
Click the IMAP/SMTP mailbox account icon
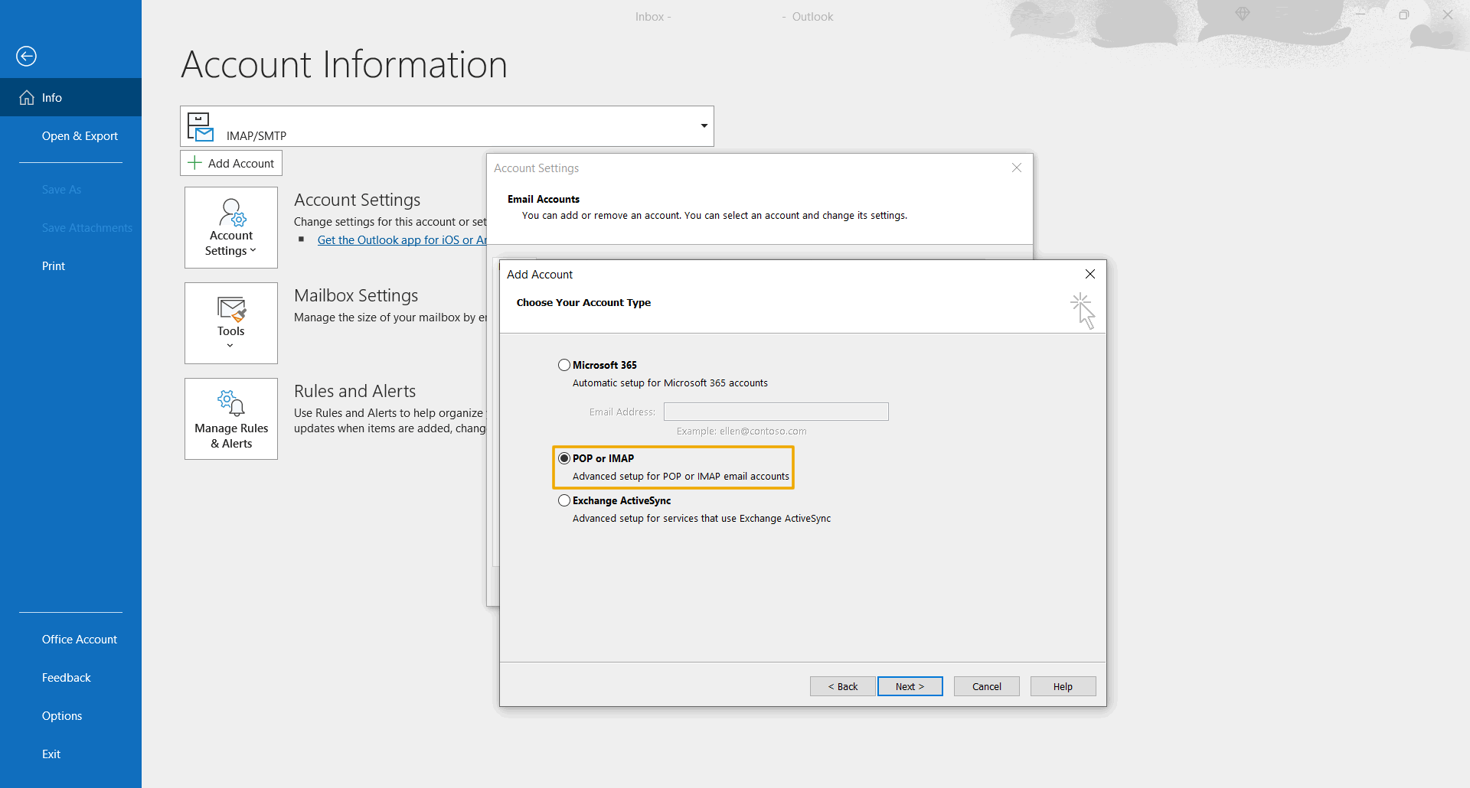201,128
